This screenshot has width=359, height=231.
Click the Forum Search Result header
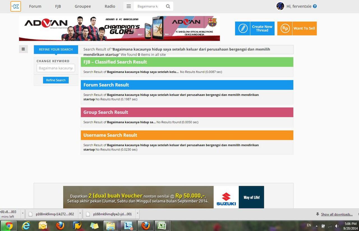pyautogui.click(x=187, y=85)
